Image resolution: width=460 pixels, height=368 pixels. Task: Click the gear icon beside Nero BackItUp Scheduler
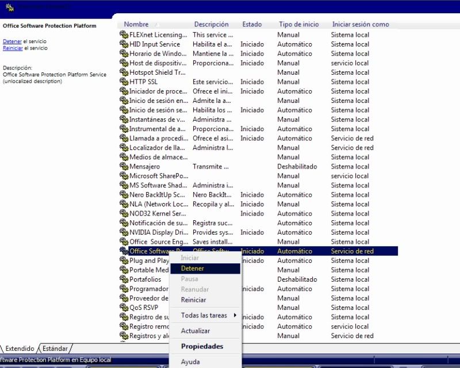tap(124, 194)
